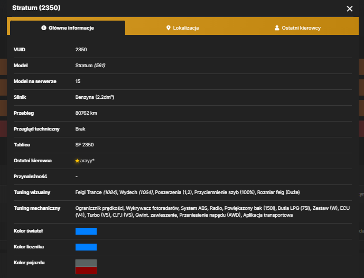Switch to the Lokalizacja tab
The height and width of the screenshot is (278, 364).
[183, 28]
